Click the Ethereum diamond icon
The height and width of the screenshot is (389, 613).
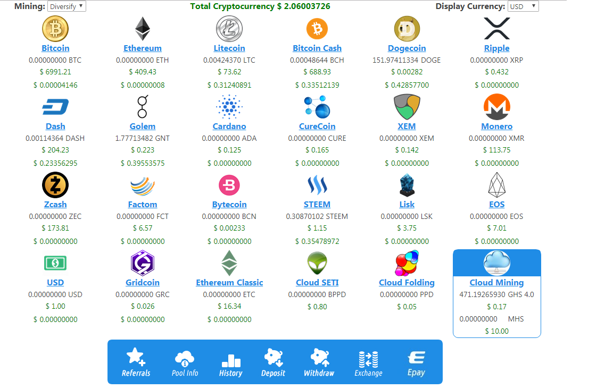click(142, 29)
